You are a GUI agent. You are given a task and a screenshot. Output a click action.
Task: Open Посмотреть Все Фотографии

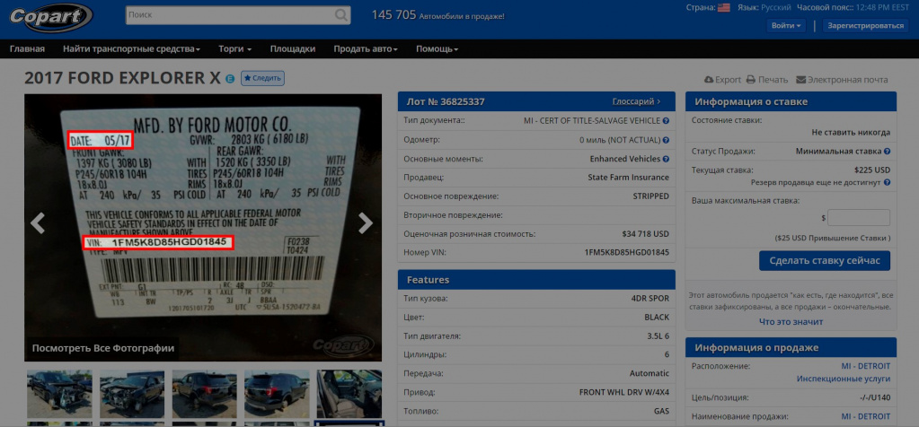(103, 348)
